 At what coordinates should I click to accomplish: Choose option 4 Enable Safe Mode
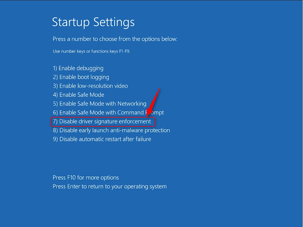79,95
